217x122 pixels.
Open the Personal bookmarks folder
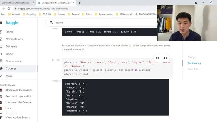click(74, 14)
